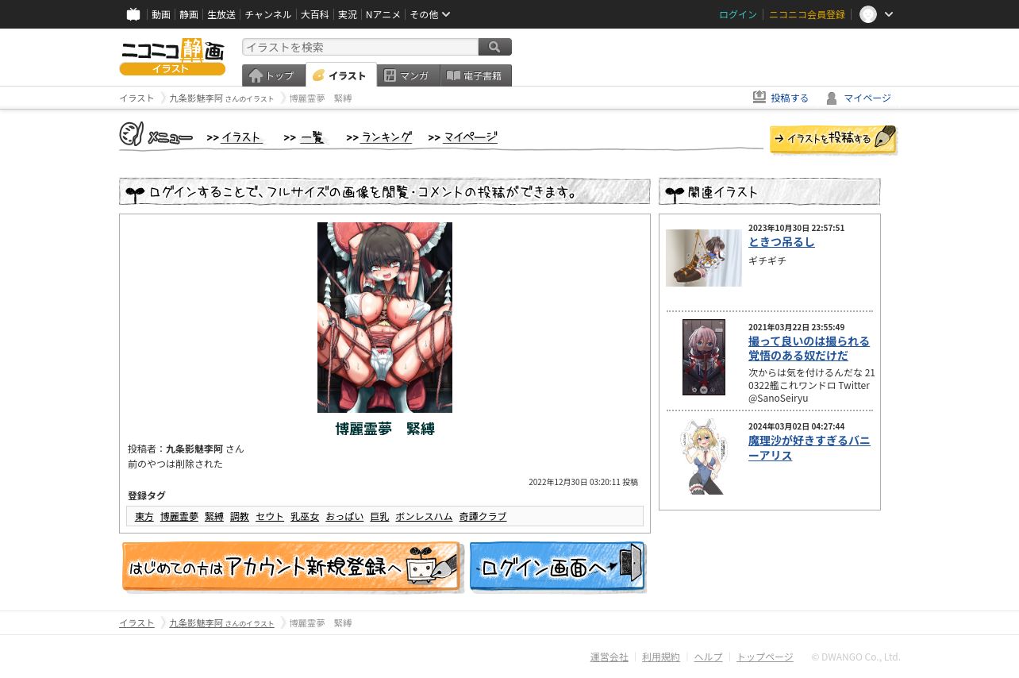Screen dimensions: 1019x678
Task: Click the 博麗霊夢 tag
Action: [x=179, y=516]
